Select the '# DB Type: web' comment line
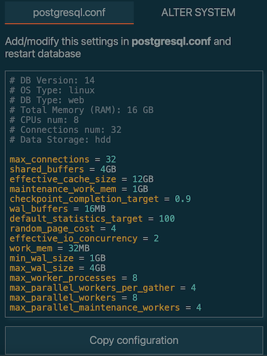 click(47, 100)
